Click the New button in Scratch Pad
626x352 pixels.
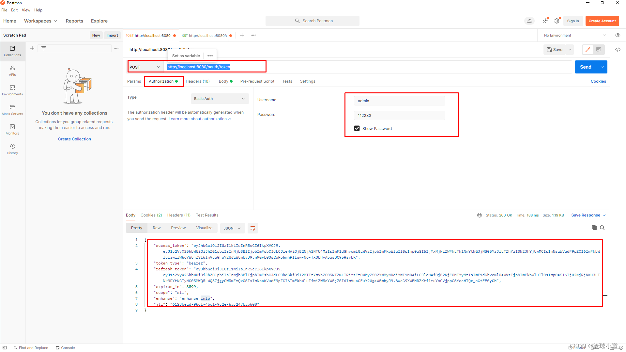click(96, 35)
